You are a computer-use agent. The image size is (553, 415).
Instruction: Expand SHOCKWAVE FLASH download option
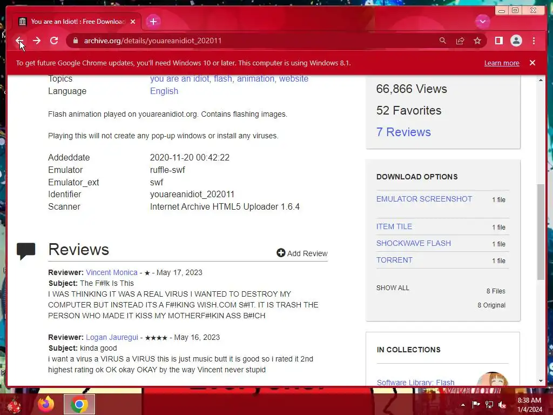point(413,243)
